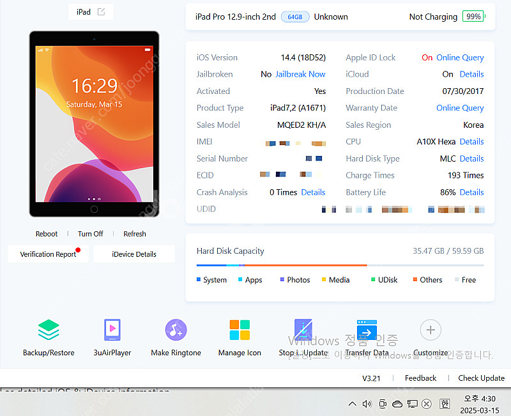The width and height of the screenshot is (511, 416).
Task: View iCloud Details link
Action: pos(471,74)
